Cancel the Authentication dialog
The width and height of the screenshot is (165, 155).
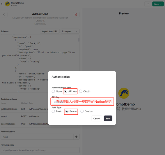97,119
